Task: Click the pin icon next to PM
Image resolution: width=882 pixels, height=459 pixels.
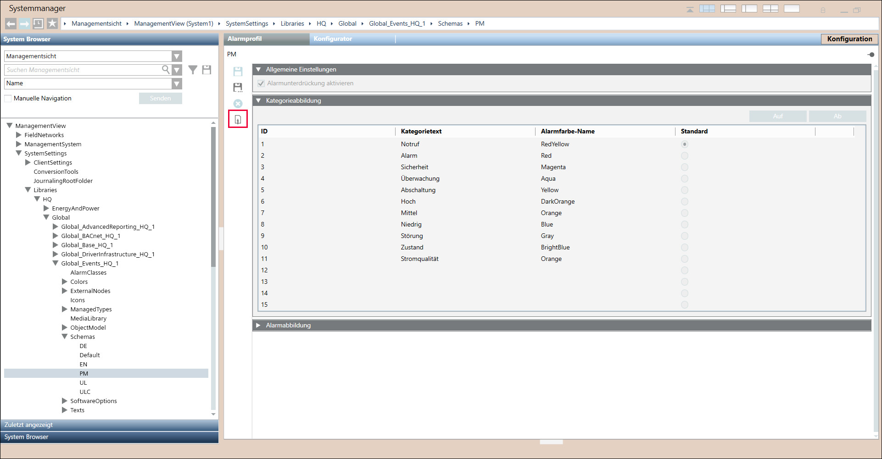Action: coord(871,55)
